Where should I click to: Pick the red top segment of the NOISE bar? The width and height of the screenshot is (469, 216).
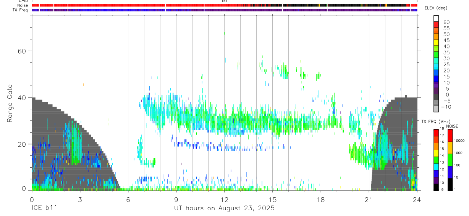click(x=450, y=136)
